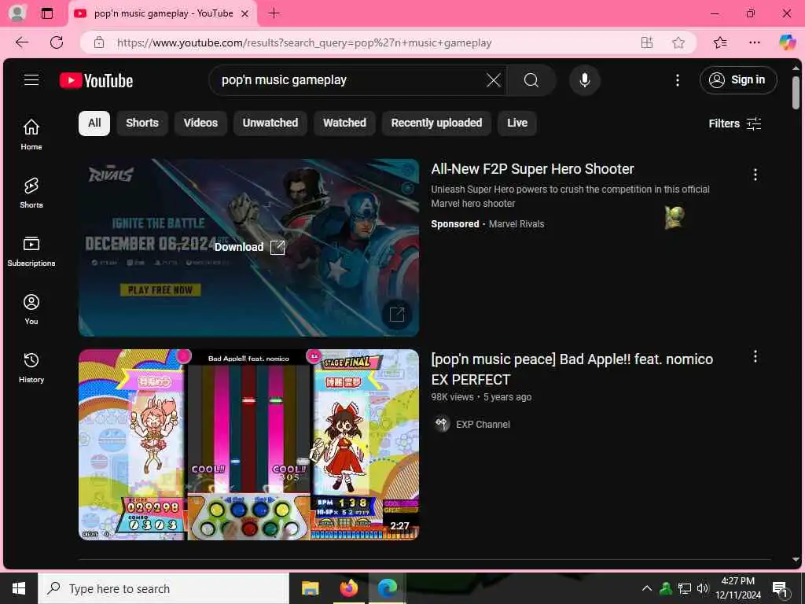The width and height of the screenshot is (805, 604).
Task: Start voice search with microphone icon
Action: click(x=585, y=80)
